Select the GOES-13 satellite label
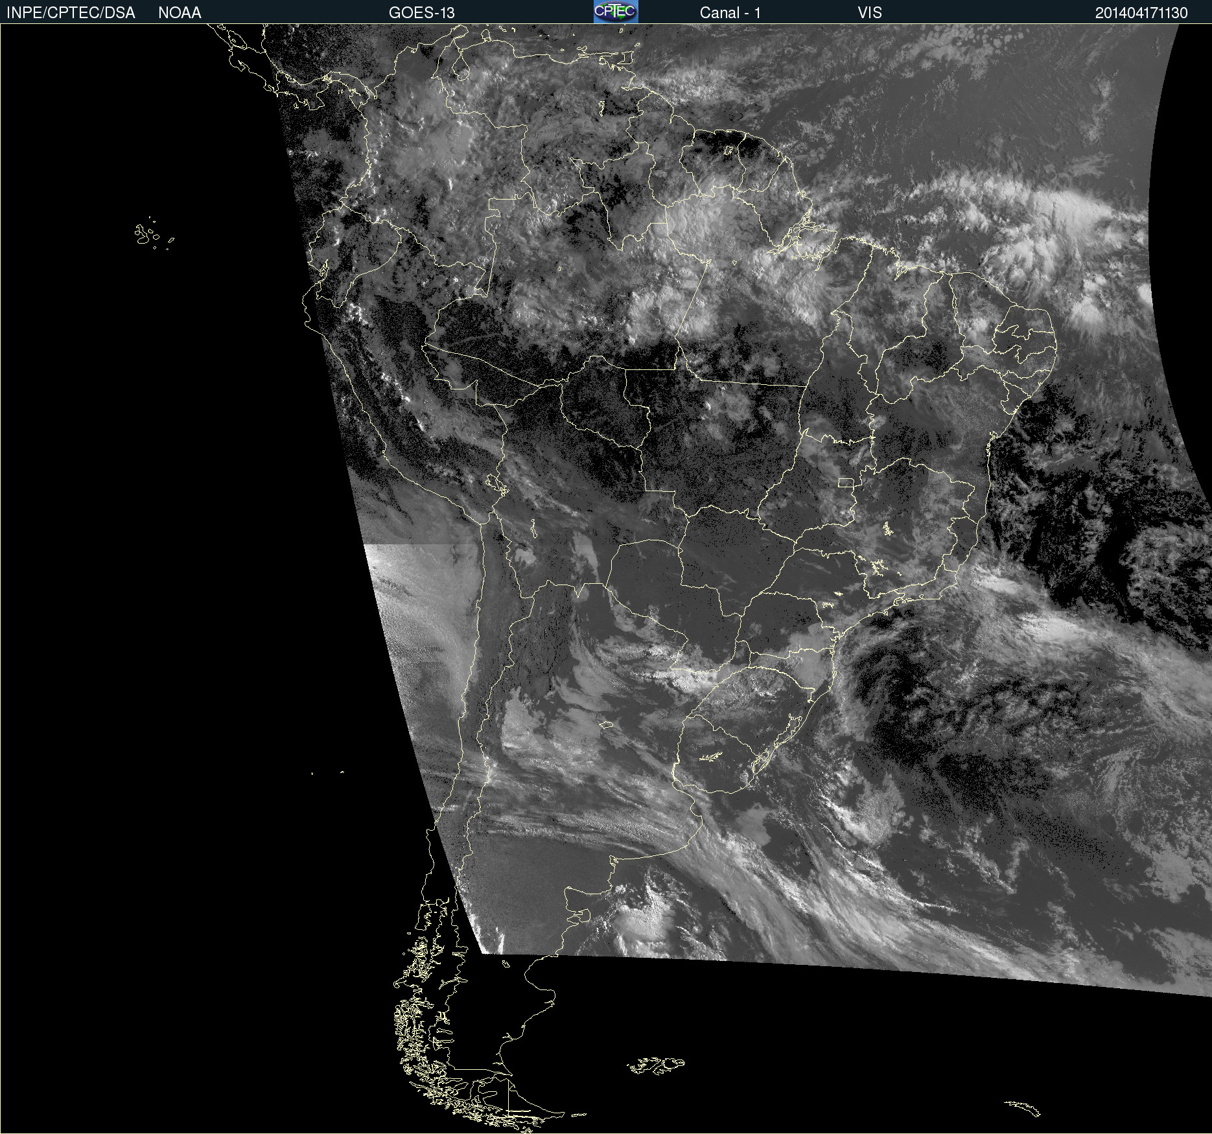Viewport: 1212px width, 1134px height. 422,13
